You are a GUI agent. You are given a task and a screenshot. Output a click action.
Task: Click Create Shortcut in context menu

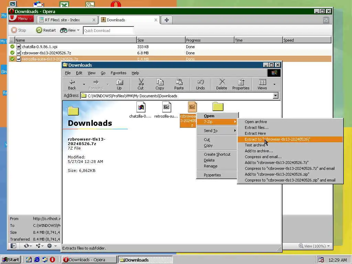[217, 154]
